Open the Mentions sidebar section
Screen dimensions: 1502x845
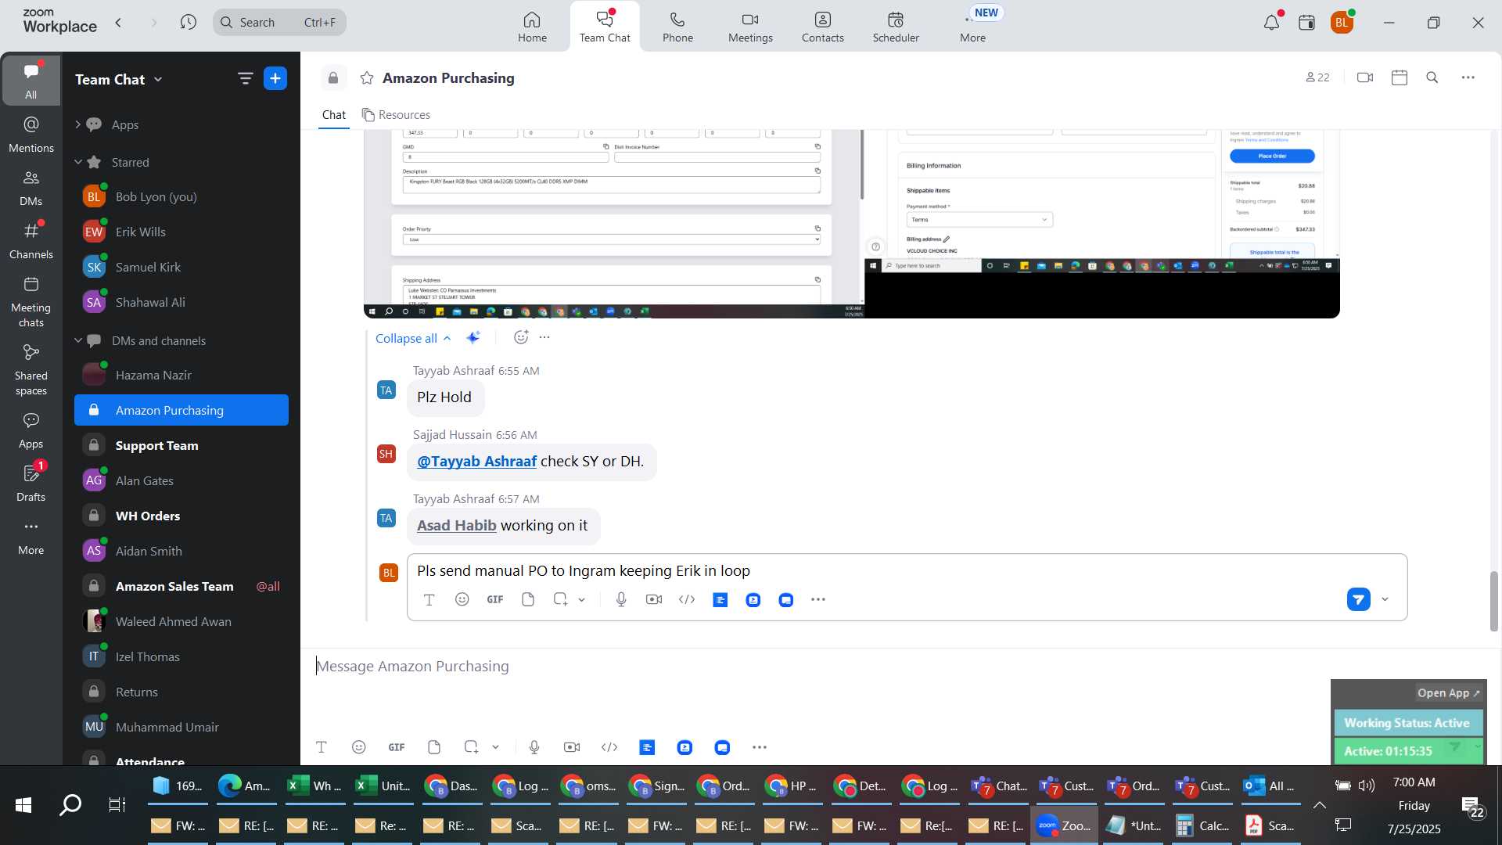pyautogui.click(x=31, y=135)
